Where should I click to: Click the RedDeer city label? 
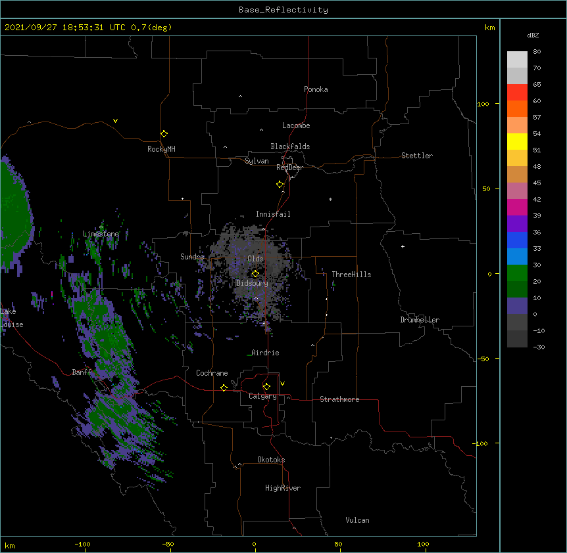pyautogui.click(x=289, y=167)
